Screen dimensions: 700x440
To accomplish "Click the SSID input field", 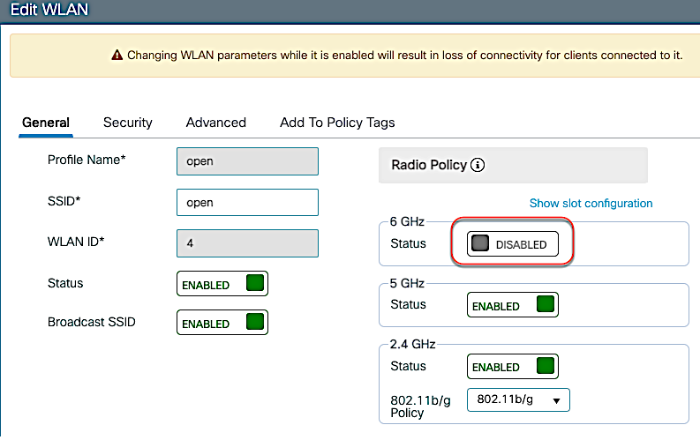I will click(x=247, y=203).
